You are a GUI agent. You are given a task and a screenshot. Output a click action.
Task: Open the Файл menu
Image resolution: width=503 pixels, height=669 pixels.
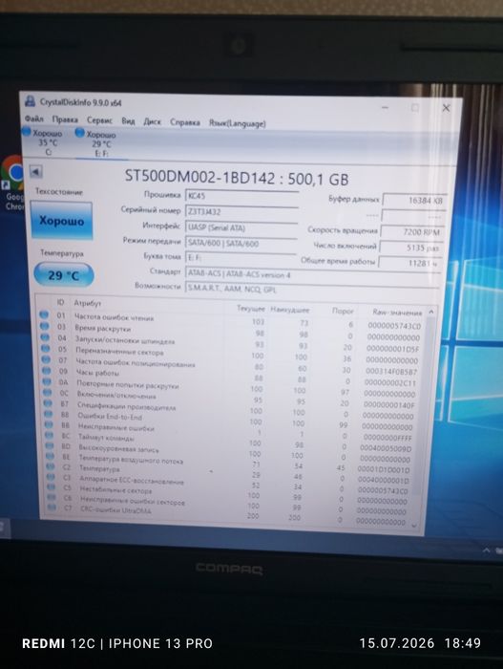tap(33, 119)
